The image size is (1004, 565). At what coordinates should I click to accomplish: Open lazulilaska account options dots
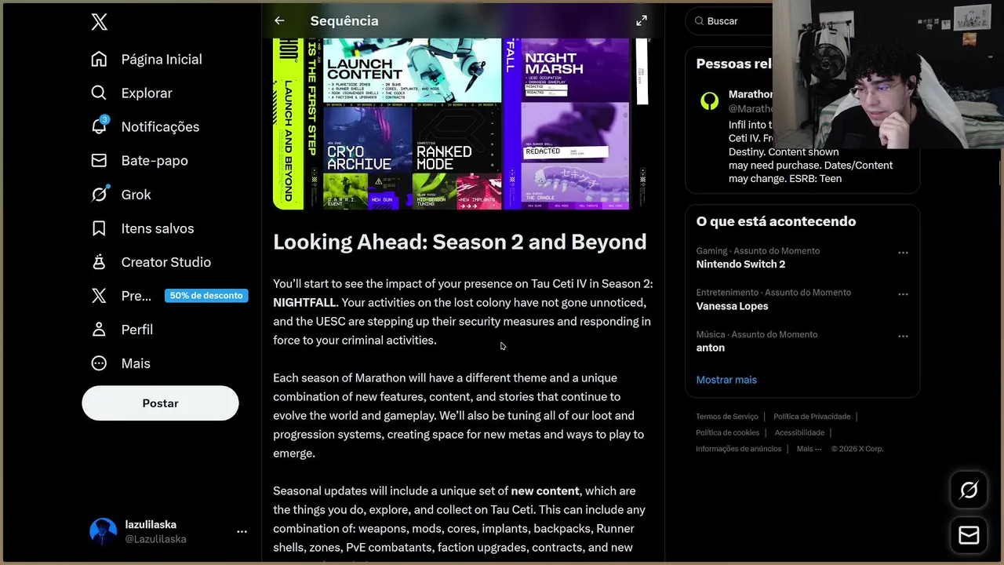[242, 531]
